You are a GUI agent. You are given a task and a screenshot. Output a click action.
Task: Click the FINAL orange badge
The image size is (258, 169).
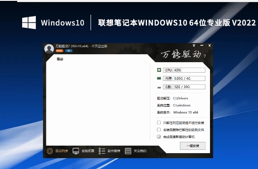59,51
